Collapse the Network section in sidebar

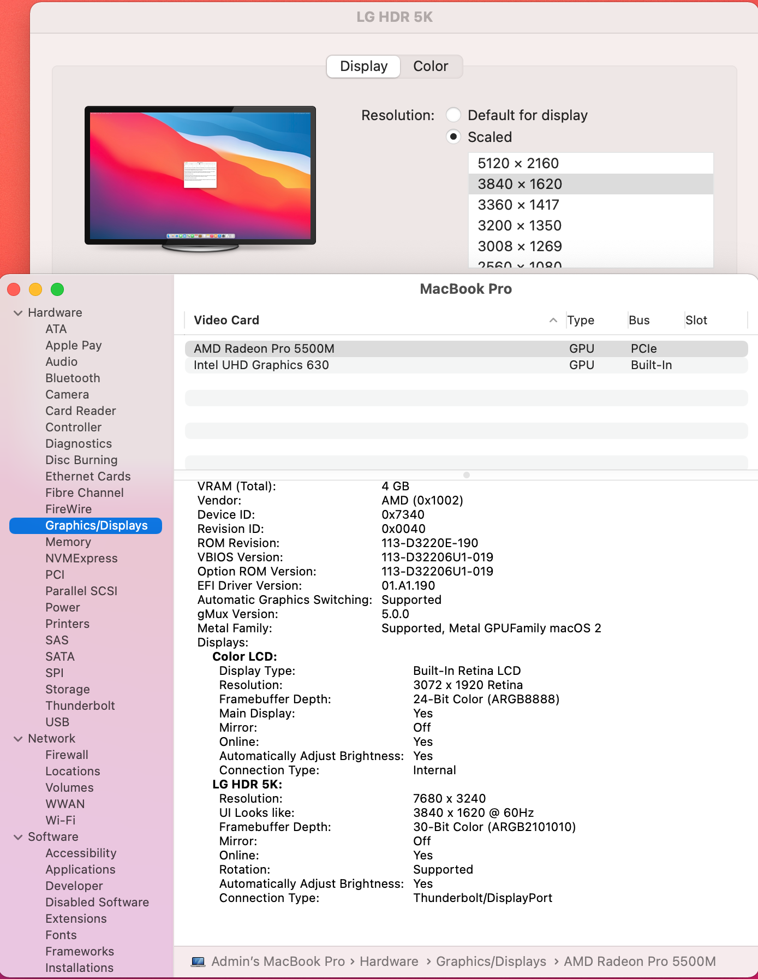[18, 739]
